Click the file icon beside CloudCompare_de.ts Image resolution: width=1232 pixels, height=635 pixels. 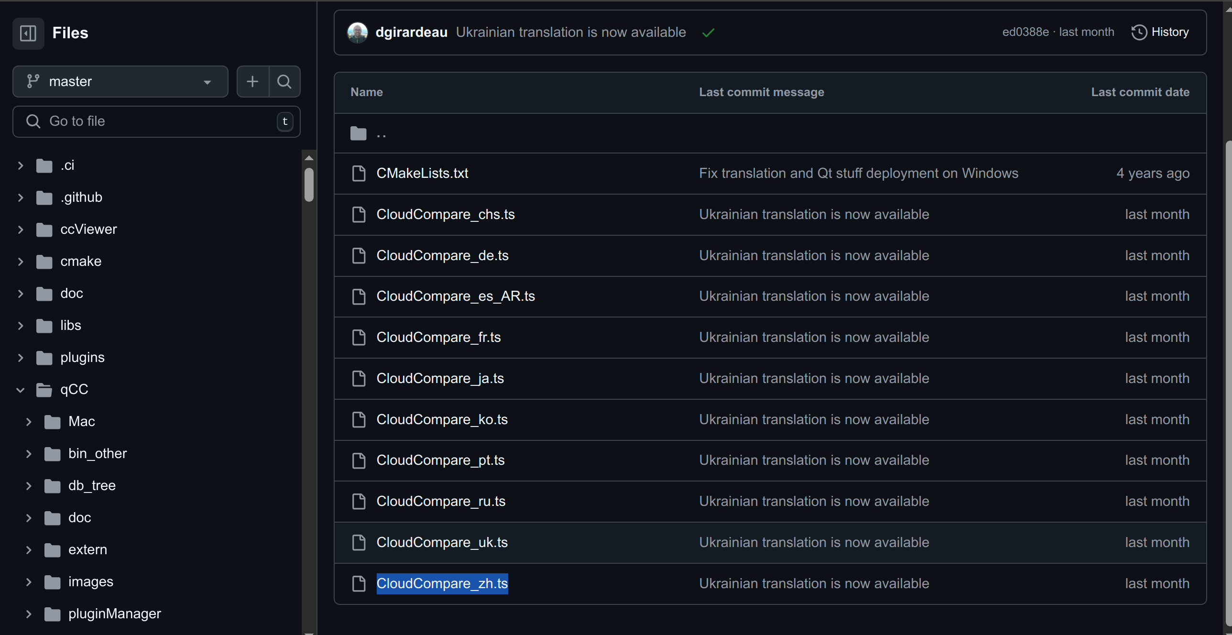359,255
